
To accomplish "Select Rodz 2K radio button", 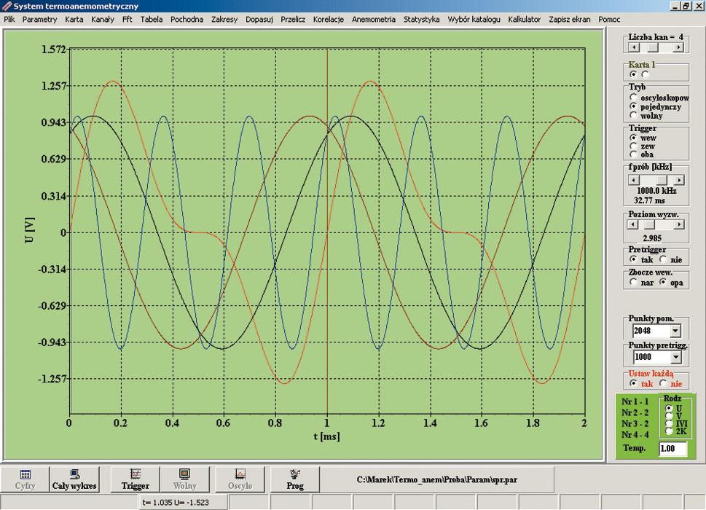I will (669, 431).
